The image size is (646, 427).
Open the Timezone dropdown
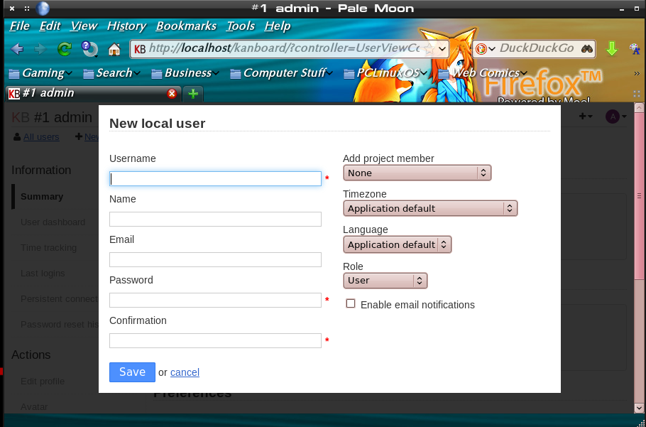tap(430, 208)
